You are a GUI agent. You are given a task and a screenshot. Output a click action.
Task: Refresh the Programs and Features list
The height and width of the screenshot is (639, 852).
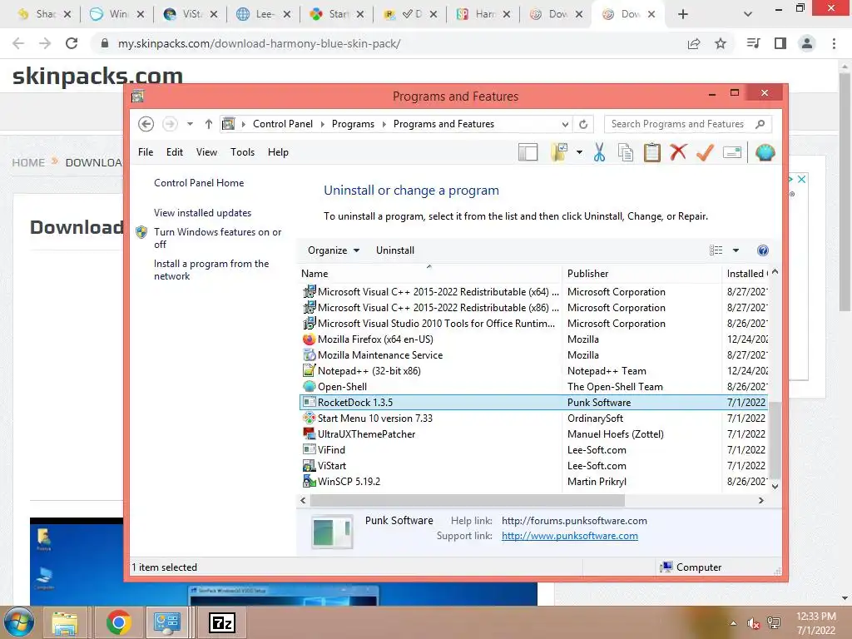tap(583, 124)
